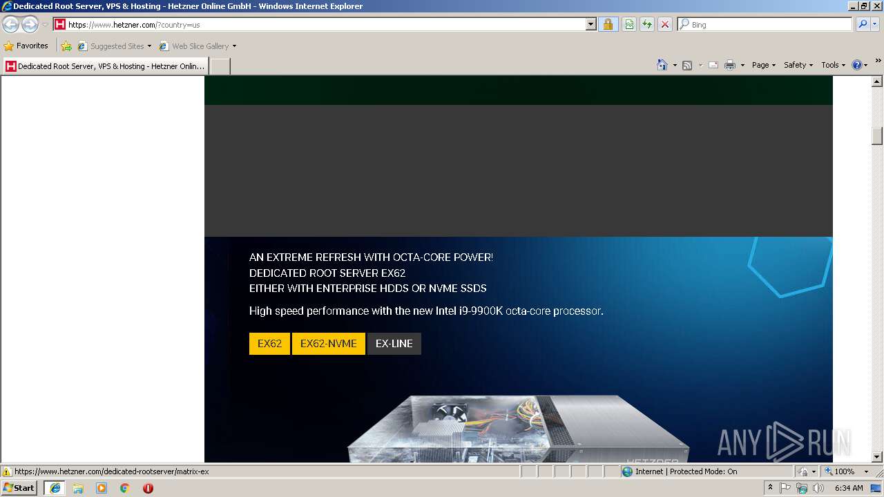Go back with the browser Back arrow
The height and width of the screenshot is (497, 884).
(11, 25)
